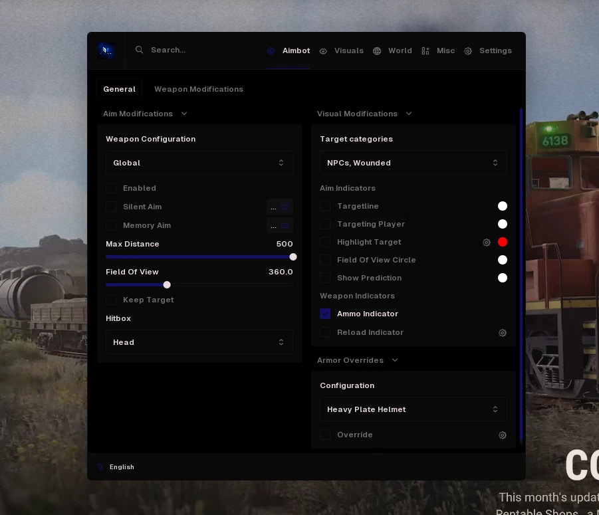
Task: Open the Global weapon configuration dropdown
Action: [x=199, y=163]
